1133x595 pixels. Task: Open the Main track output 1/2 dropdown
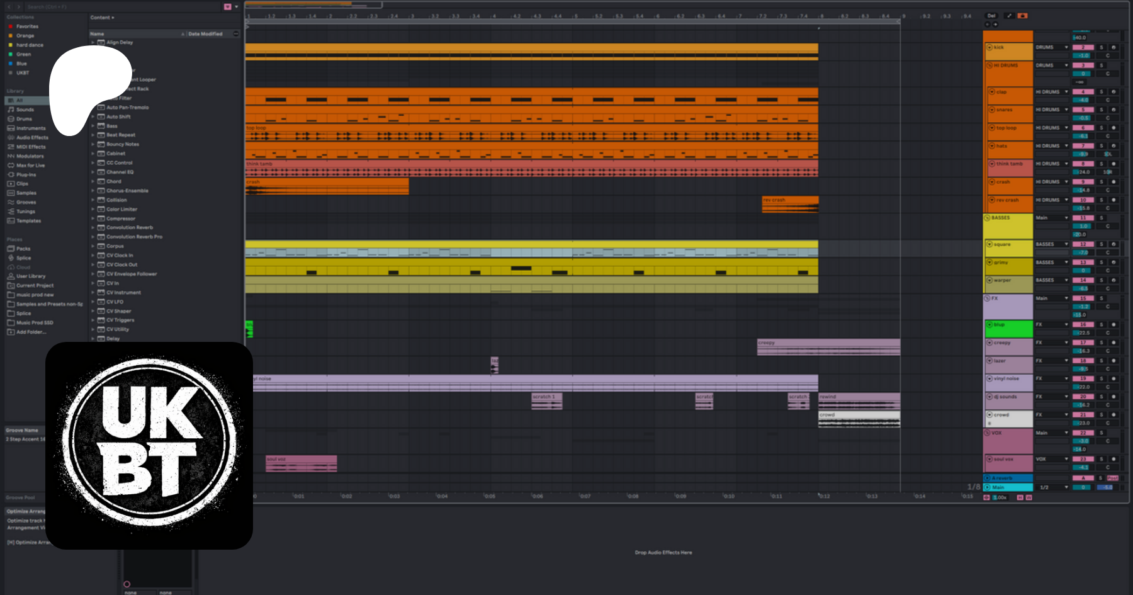pyautogui.click(x=1052, y=487)
